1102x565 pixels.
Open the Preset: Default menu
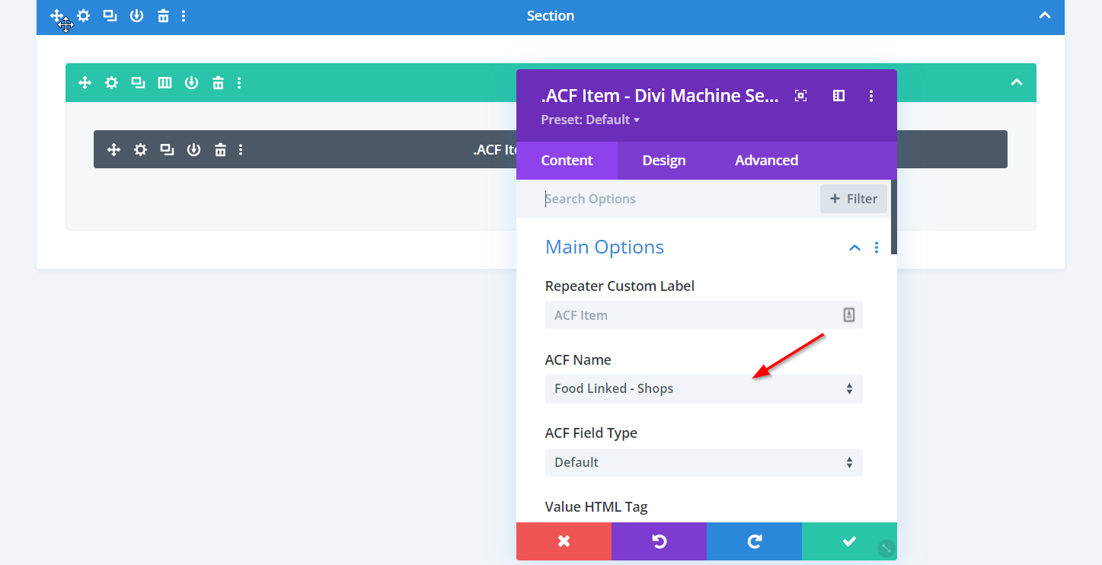coord(590,120)
